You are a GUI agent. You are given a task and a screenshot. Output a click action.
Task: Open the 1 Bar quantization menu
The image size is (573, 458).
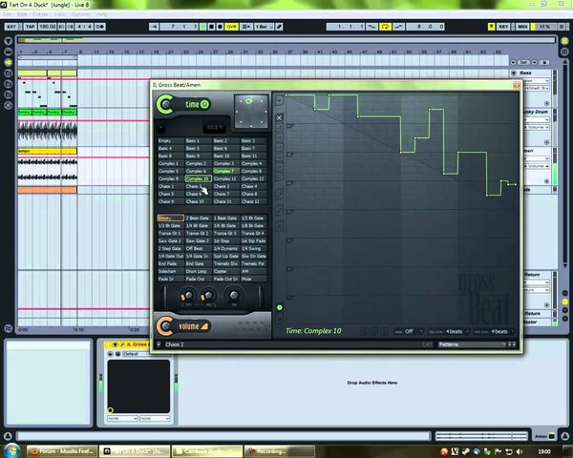264,27
